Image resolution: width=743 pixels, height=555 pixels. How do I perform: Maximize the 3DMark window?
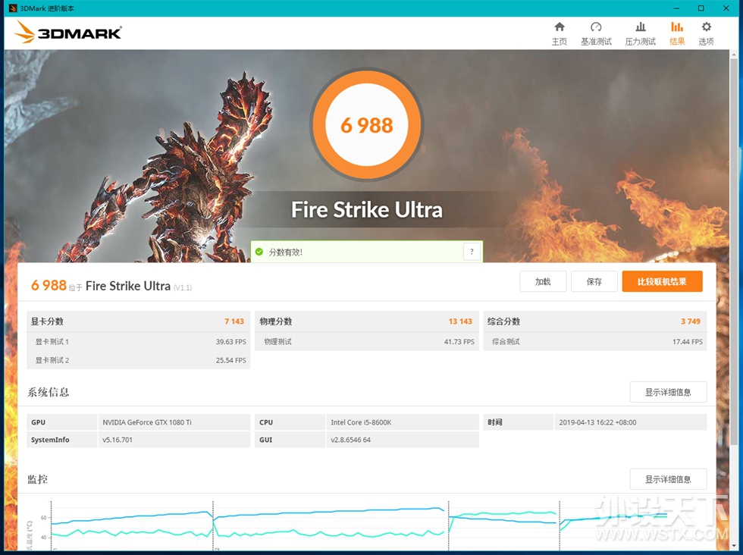click(x=701, y=8)
